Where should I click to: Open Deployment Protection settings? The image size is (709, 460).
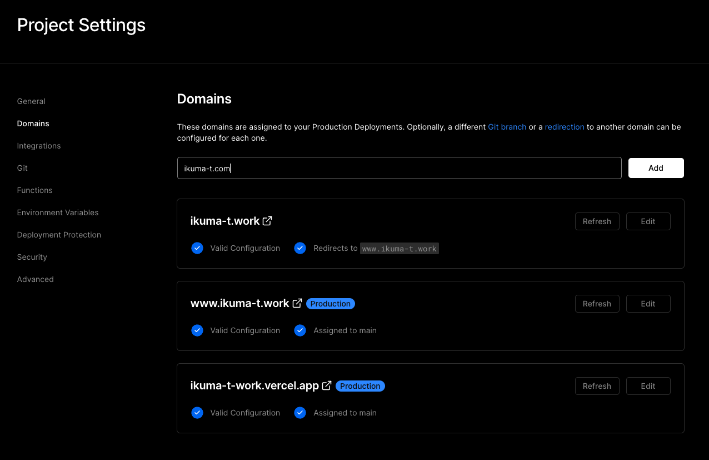[59, 235]
